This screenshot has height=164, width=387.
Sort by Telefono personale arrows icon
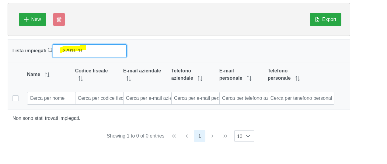tap(298, 79)
